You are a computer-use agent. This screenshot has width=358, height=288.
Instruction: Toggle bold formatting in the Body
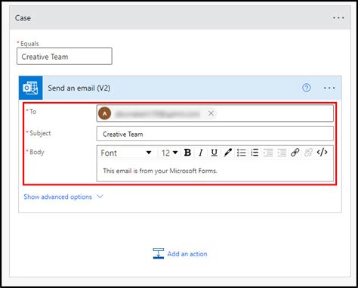click(187, 153)
